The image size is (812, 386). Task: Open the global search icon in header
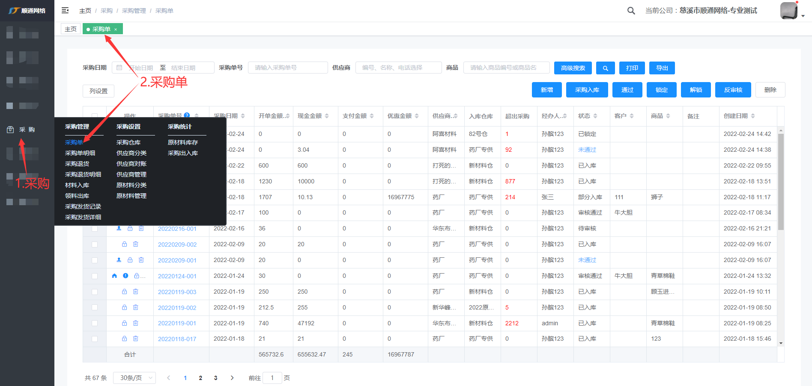pos(631,11)
